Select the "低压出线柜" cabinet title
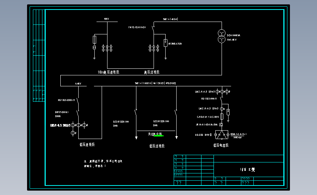Screen dimensions: 317x195 [157, 146]
